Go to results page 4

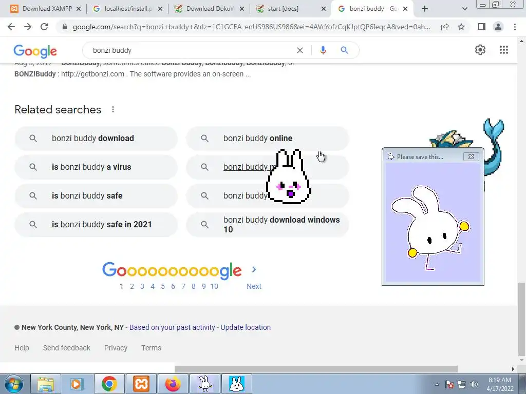(153, 286)
